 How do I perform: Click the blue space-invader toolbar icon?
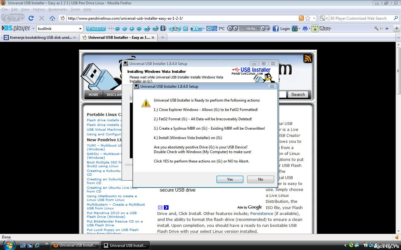[305, 28]
